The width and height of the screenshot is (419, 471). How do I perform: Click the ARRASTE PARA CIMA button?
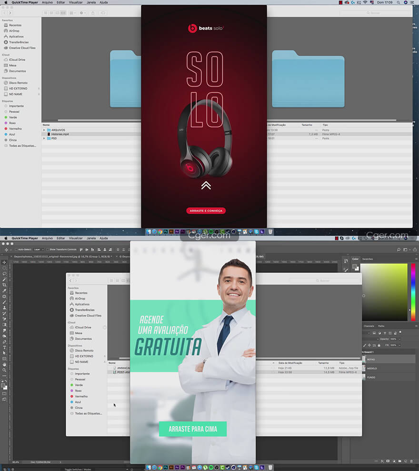point(193,429)
